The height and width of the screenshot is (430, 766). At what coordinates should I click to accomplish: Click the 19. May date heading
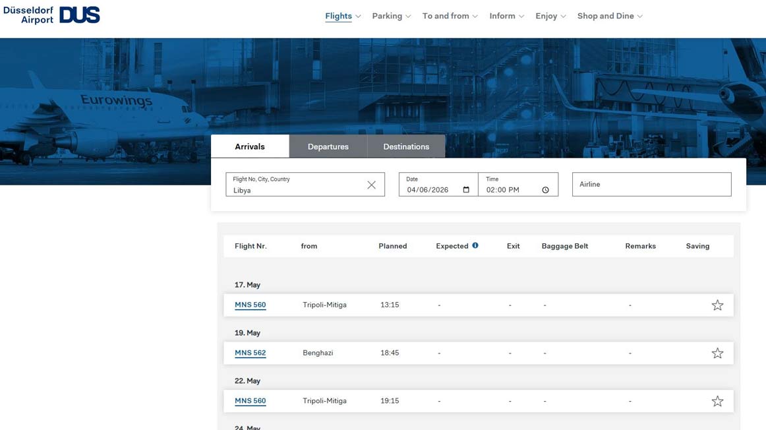pos(247,333)
